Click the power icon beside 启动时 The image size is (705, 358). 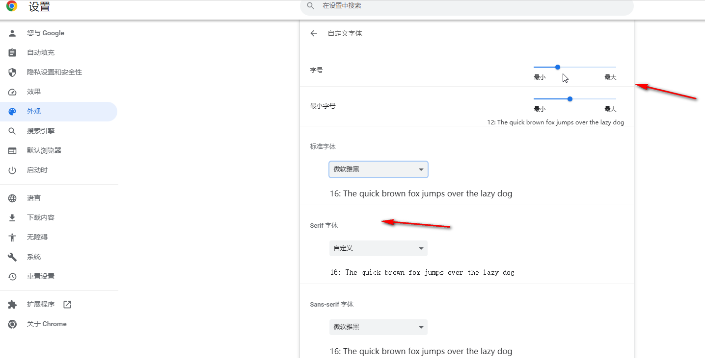pyautogui.click(x=12, y=170)
